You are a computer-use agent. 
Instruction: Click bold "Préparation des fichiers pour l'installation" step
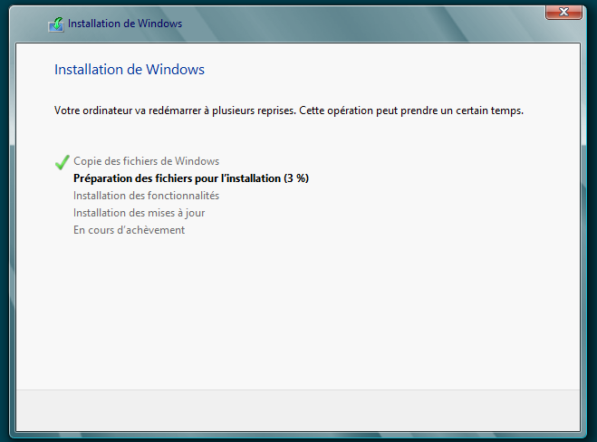tap(177, 178)
